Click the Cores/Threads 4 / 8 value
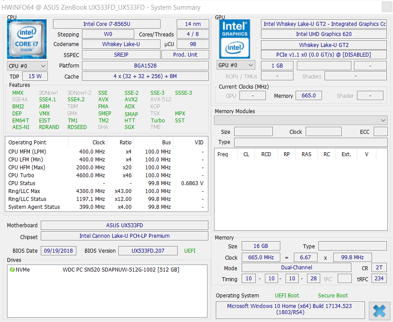The image size is (393, 322). click(x=193, y=34)
